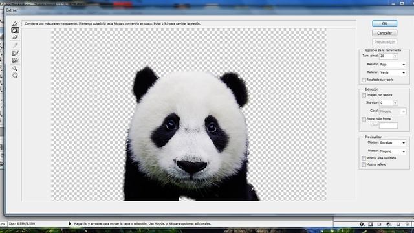The width and height of the screenshot is (414, 233).
Task: Enable Forzar color frontal checkbox
Action: (364, 119)
